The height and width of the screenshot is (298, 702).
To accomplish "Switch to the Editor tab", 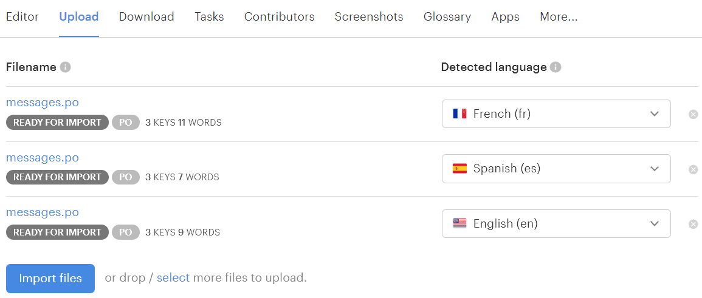I will pos(22,17).
